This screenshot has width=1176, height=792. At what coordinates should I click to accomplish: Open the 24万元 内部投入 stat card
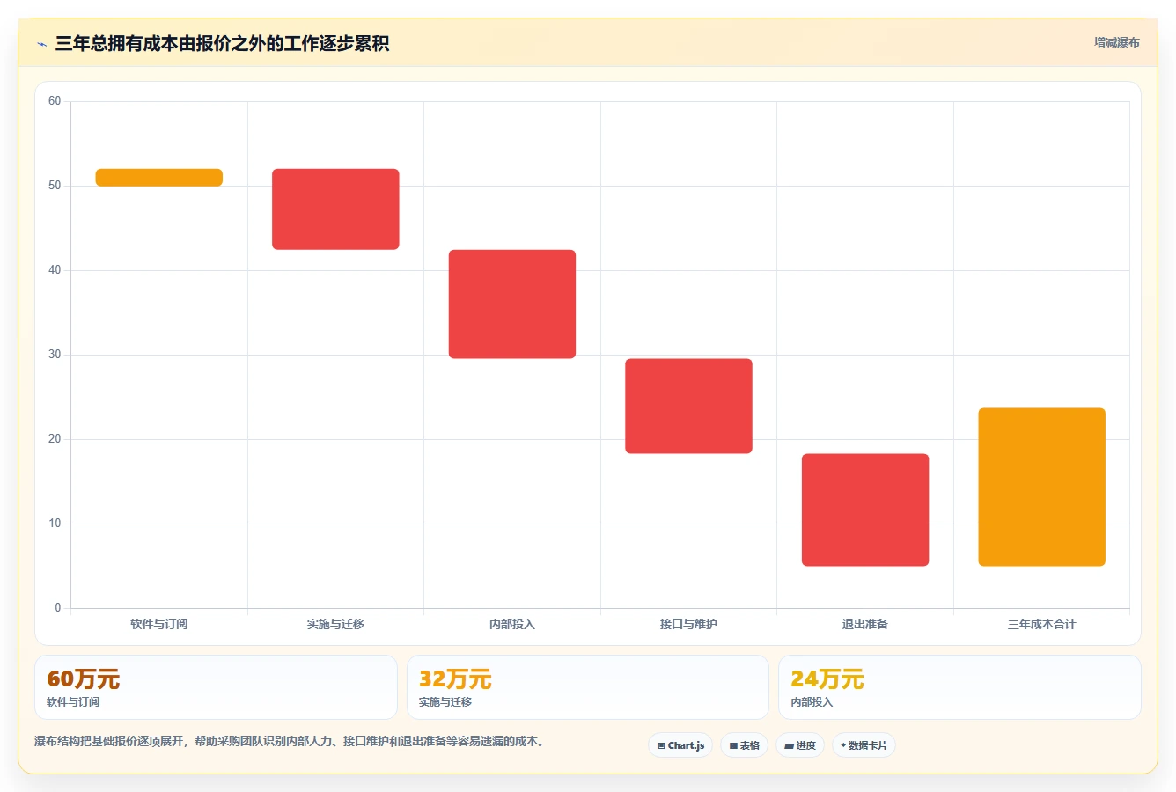(959, 687)
